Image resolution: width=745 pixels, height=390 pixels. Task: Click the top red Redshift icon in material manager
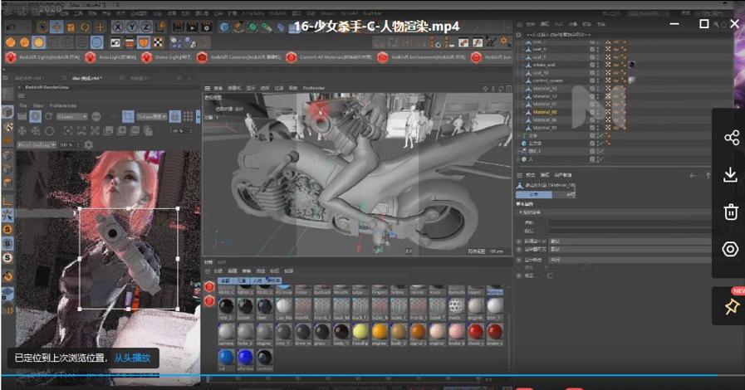click(209, 286)
